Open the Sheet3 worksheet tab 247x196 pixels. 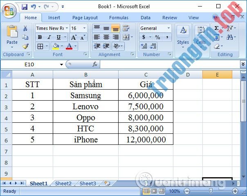[x=88, y=183]
